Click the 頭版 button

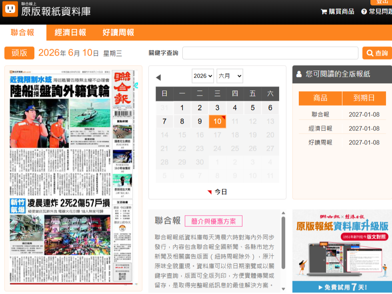coord(19,53)
